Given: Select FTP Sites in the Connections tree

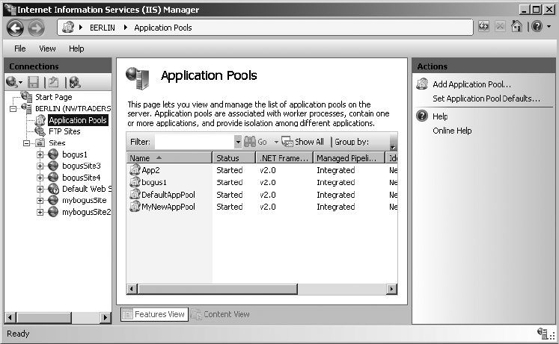Looking at the screenshot, I should pos(64,131).
